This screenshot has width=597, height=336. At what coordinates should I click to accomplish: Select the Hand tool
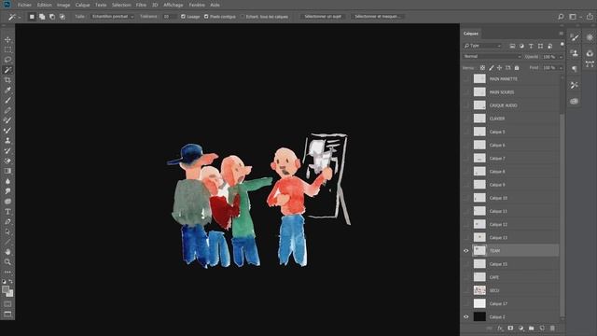coord(7,252)
